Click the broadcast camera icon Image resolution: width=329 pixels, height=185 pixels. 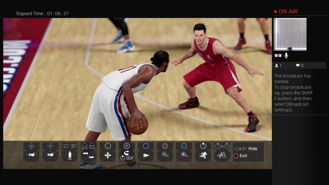278,55
